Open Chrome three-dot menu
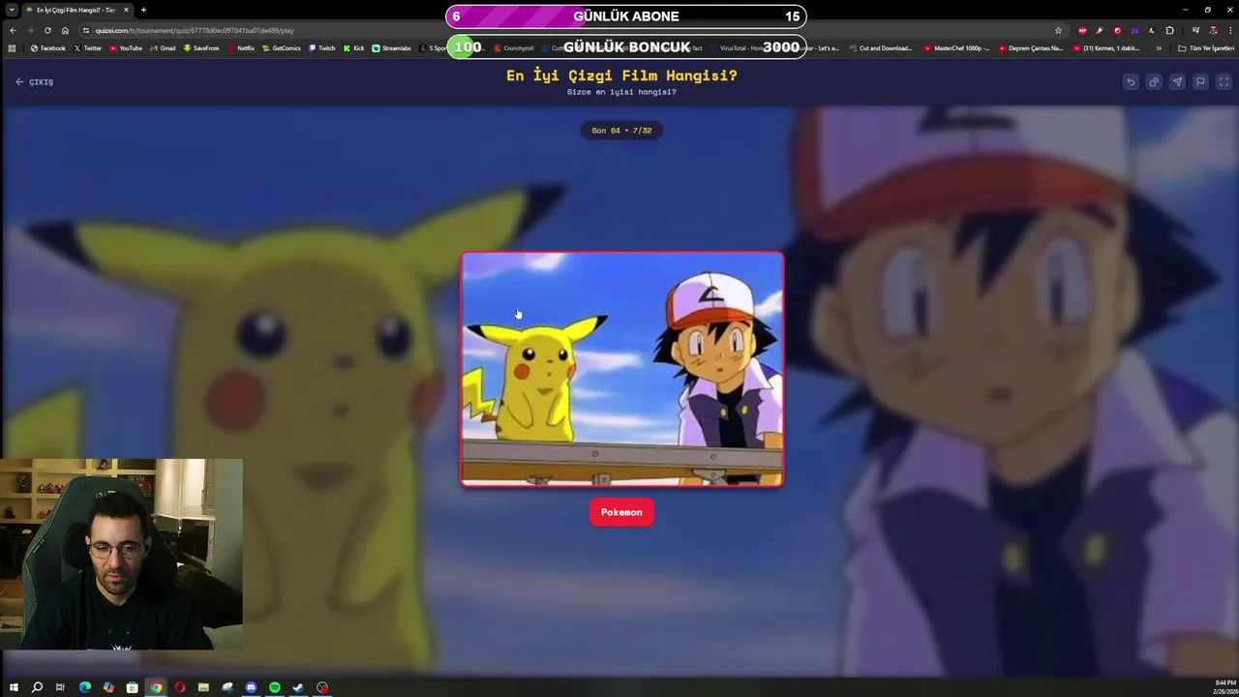The width and height of the screenshot is (1239, 697). pos(1229,30)
